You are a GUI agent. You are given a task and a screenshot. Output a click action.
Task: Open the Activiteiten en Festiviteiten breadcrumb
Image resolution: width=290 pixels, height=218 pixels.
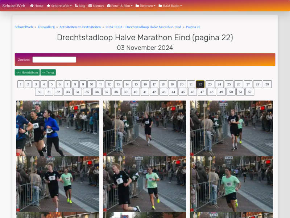point(80,27)
